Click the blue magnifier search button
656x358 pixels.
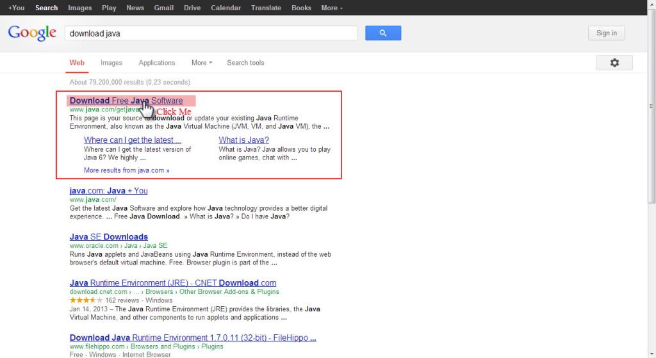point(383,33)
